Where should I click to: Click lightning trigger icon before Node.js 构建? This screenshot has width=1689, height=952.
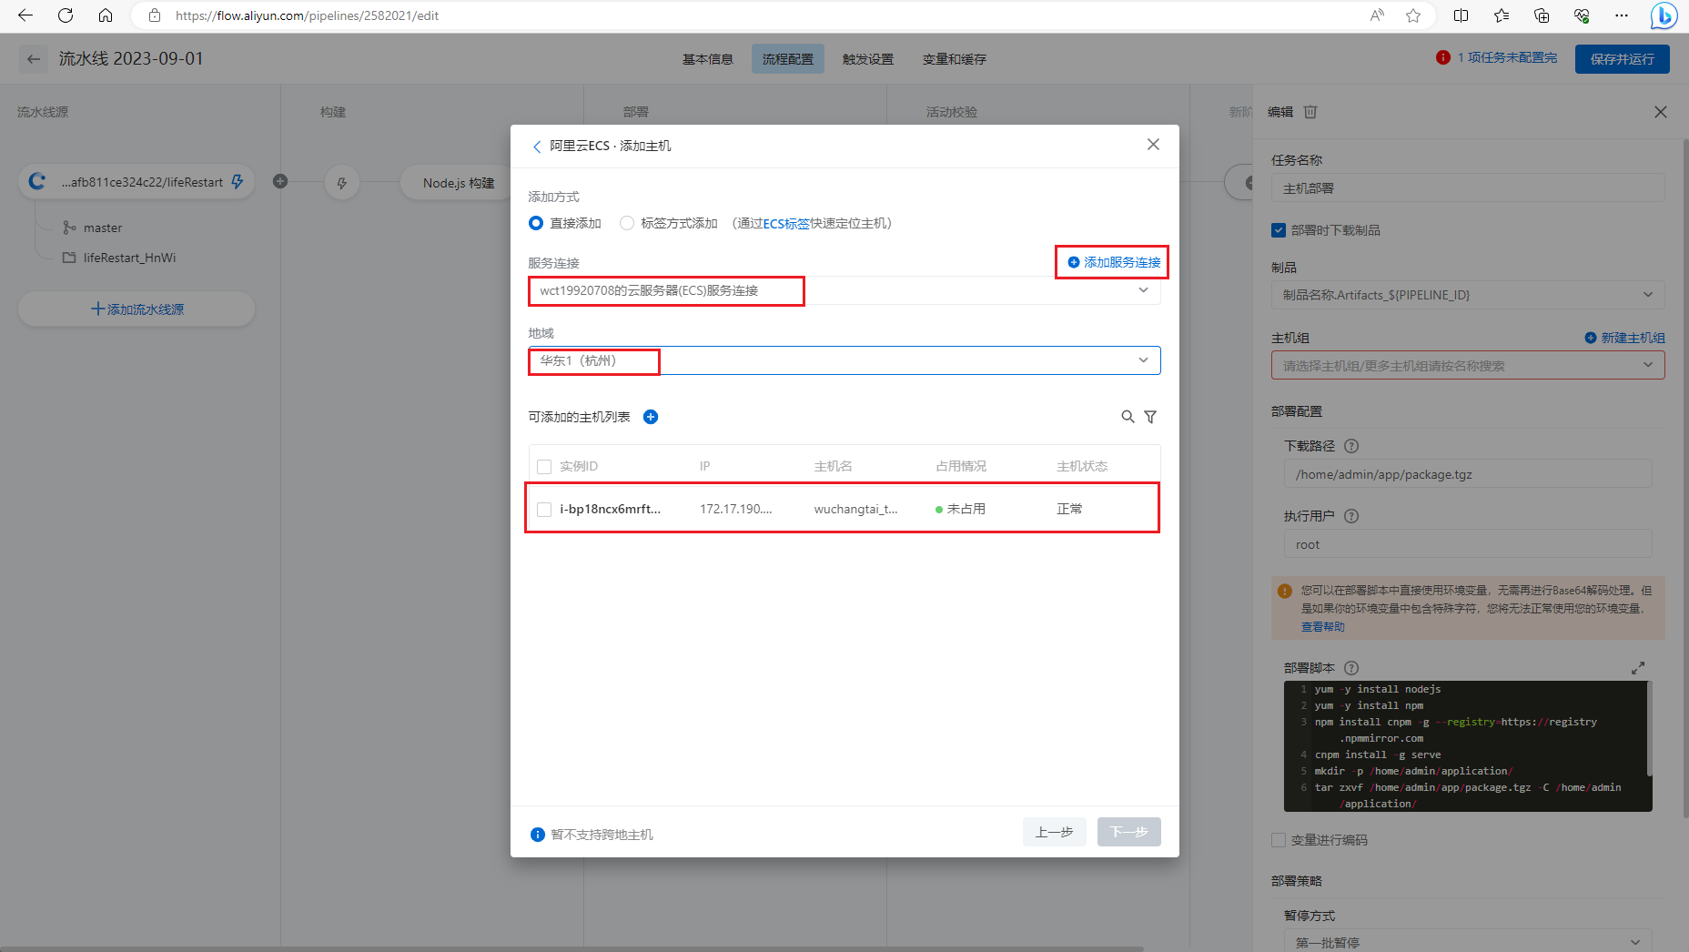click(342, 183)
